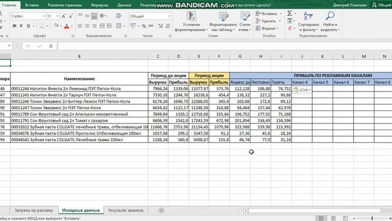
Task: Apply thousands separator (000) format
Action: pyautogui.click(x=151, y=26)
